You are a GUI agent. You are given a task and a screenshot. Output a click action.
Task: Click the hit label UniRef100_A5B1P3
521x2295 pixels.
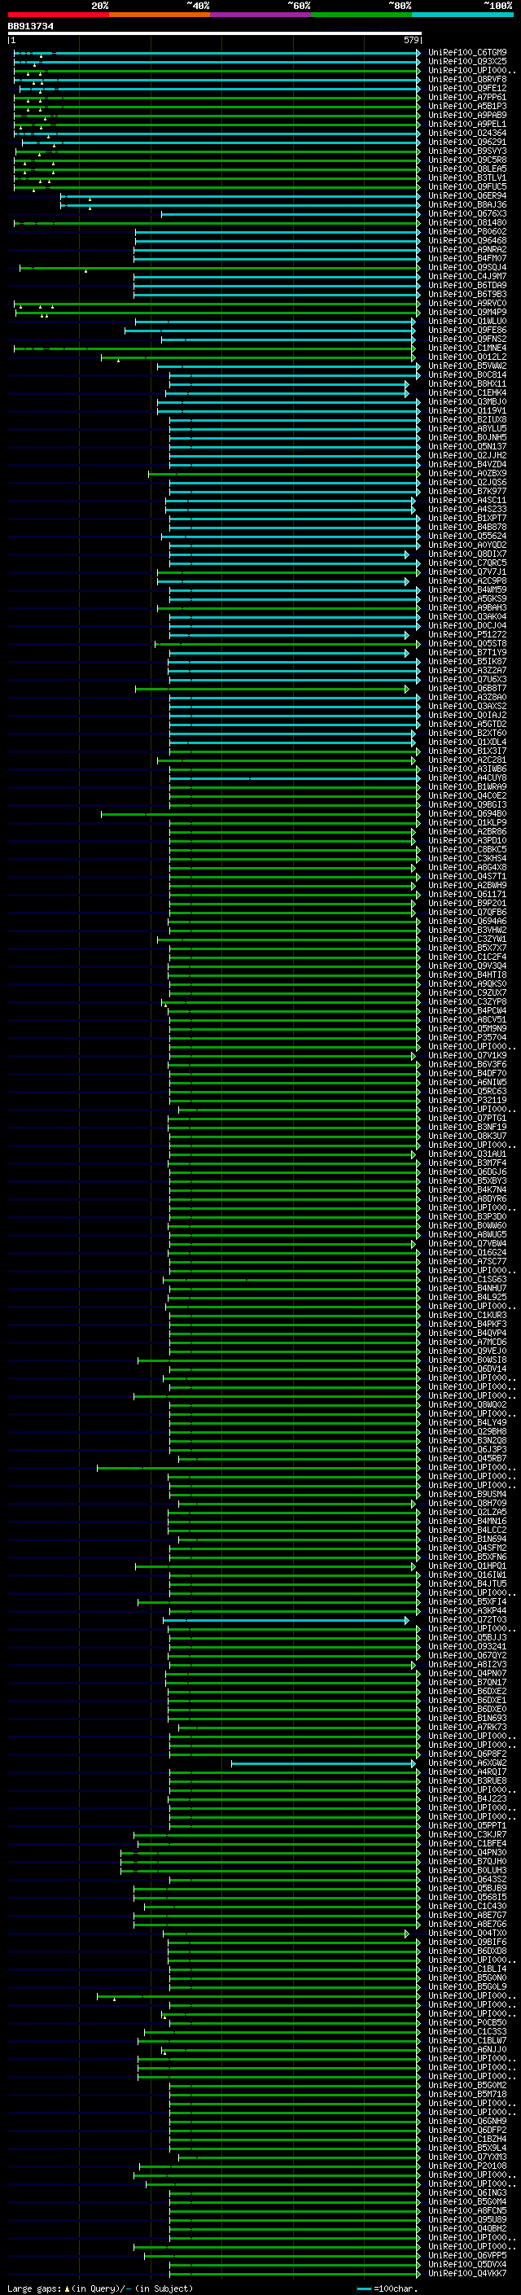tap(467, 106)
